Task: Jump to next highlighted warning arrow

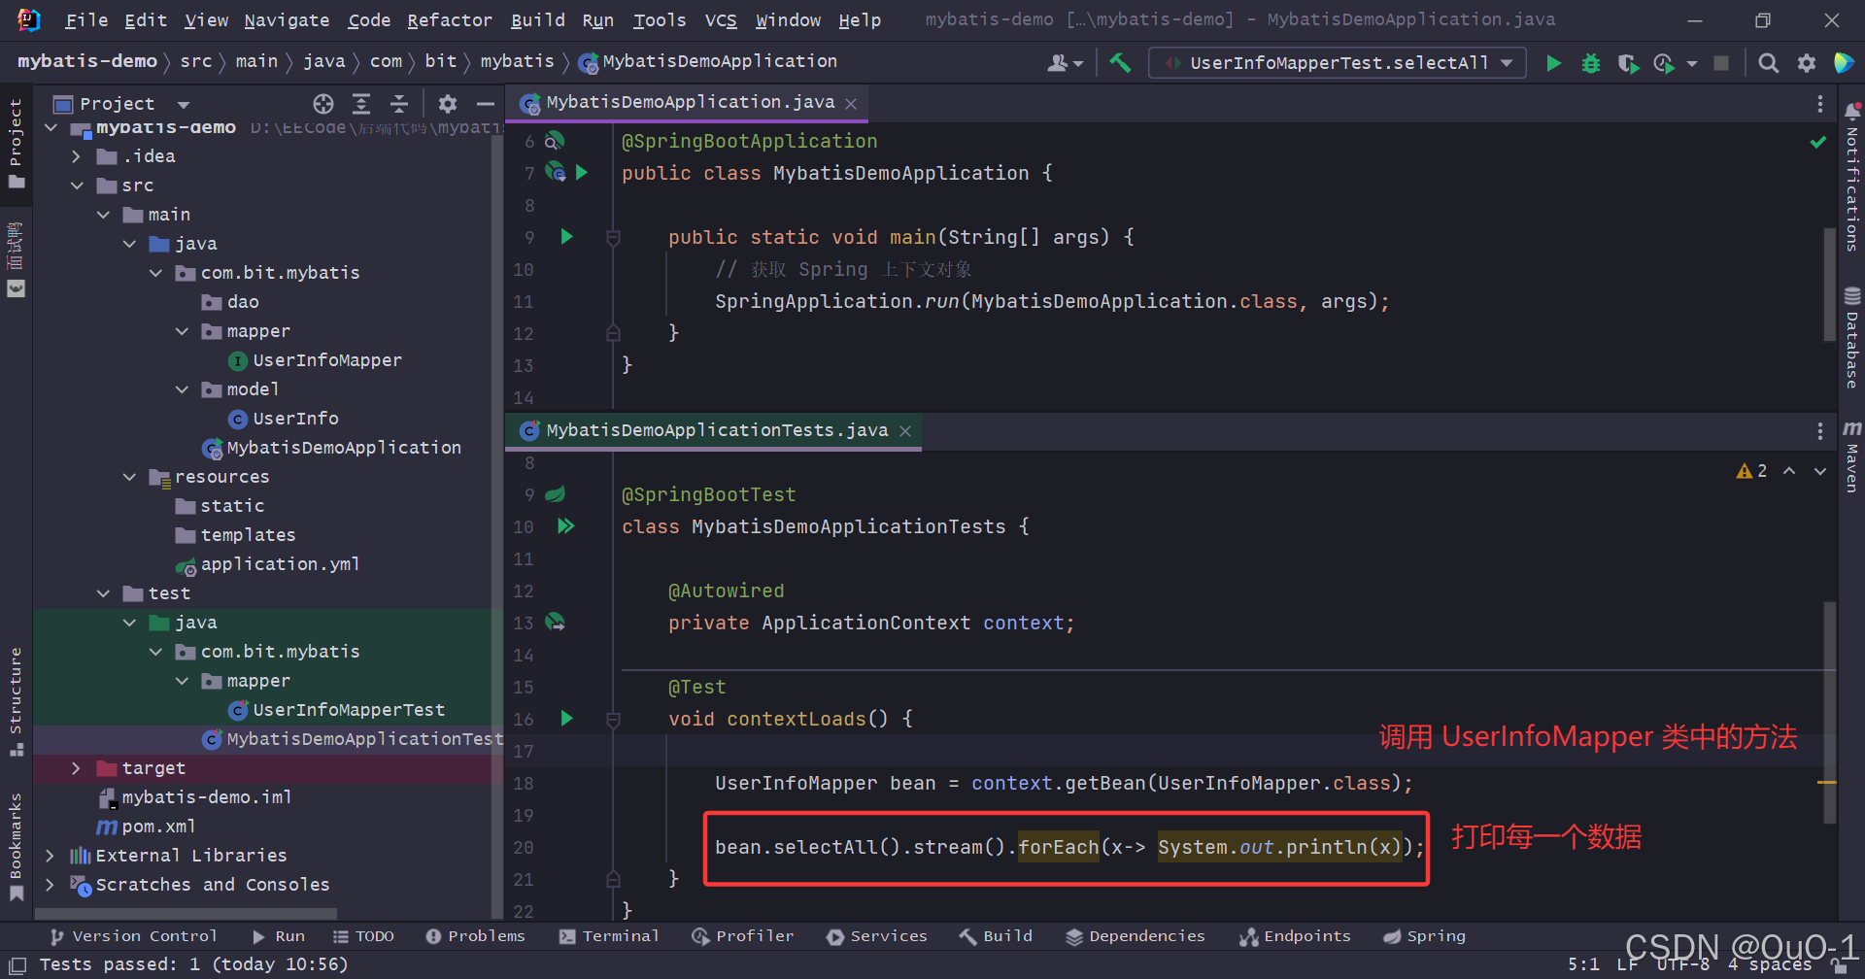Action: [x=1820, y=470]
